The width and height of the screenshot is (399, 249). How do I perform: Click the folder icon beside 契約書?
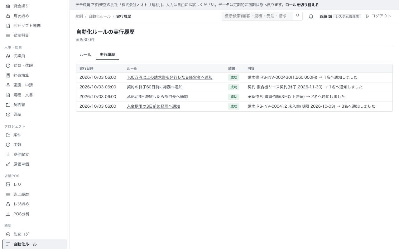click(x=8, y=105)
